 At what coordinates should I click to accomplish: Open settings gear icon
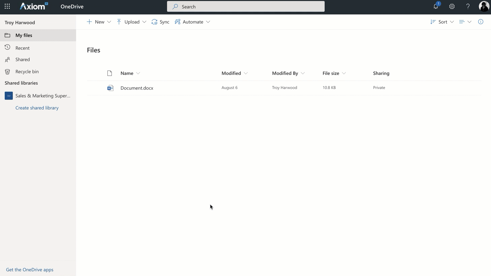[452, 6]
